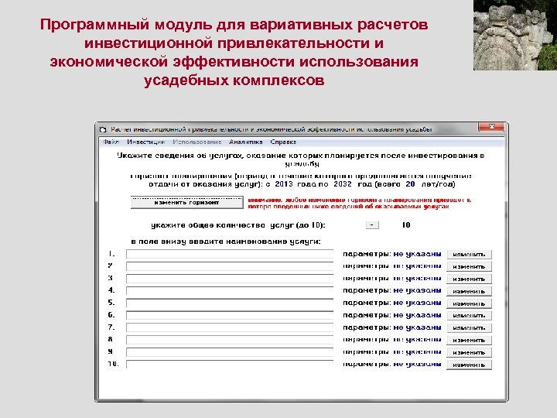This screenshot has width=557, height=418.
Task: Decrease service count with minus button
Action: click(x=372, y=225)
